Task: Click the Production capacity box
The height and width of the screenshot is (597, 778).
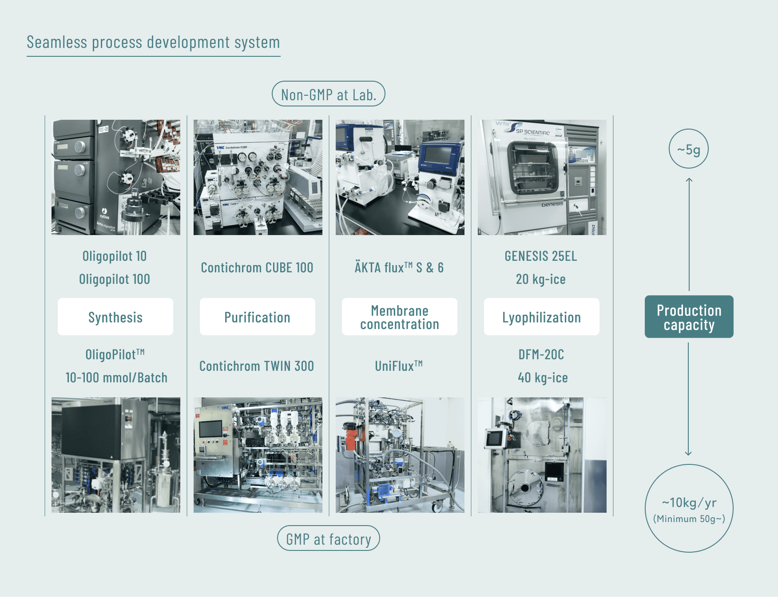Action: (x=689, y=317)
